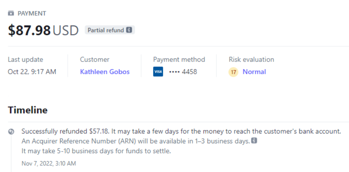
Task: Click the Payment method label
Action: [x=179, y=60]
